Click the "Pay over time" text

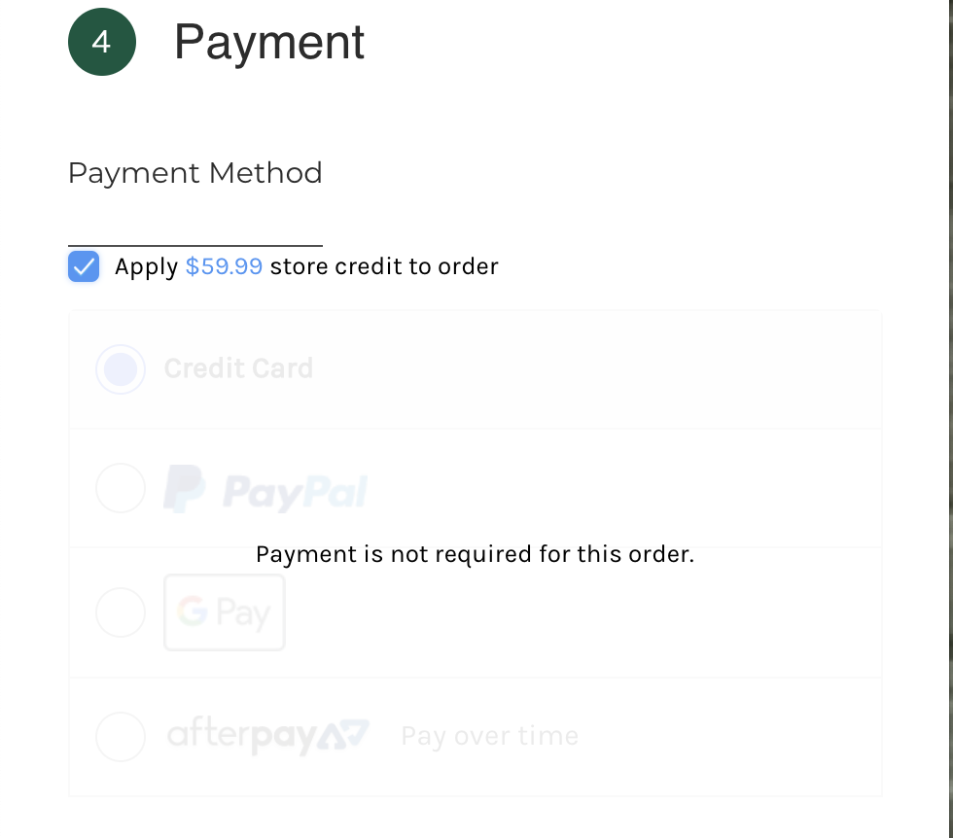coord(489,736)
